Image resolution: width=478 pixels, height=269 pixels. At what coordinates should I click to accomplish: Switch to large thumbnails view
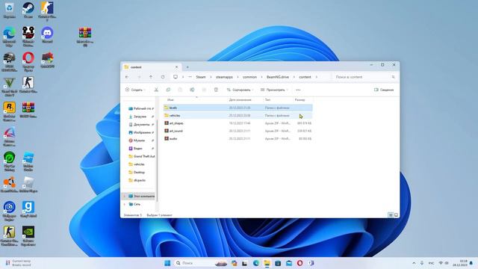coord(396,215)
